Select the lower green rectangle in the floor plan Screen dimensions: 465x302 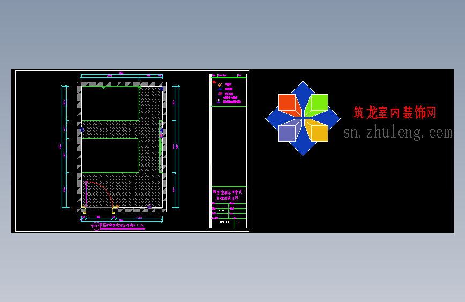coord(110,155)
